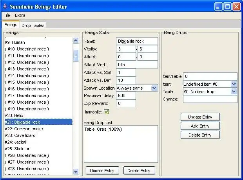Open the Table combo box arrow
The image size is (243, 180).
click(234, 92)
